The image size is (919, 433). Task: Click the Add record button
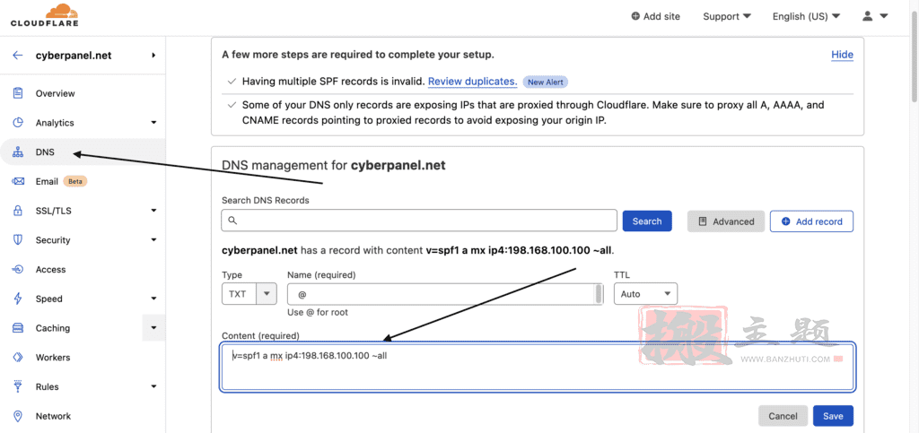[x=811, y=221]
